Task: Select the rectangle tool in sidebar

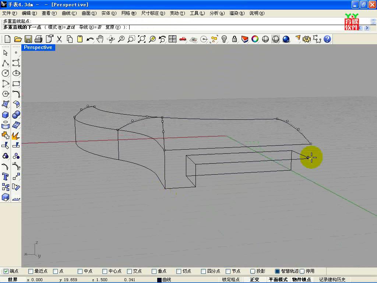Action: [x=16, y=84]
